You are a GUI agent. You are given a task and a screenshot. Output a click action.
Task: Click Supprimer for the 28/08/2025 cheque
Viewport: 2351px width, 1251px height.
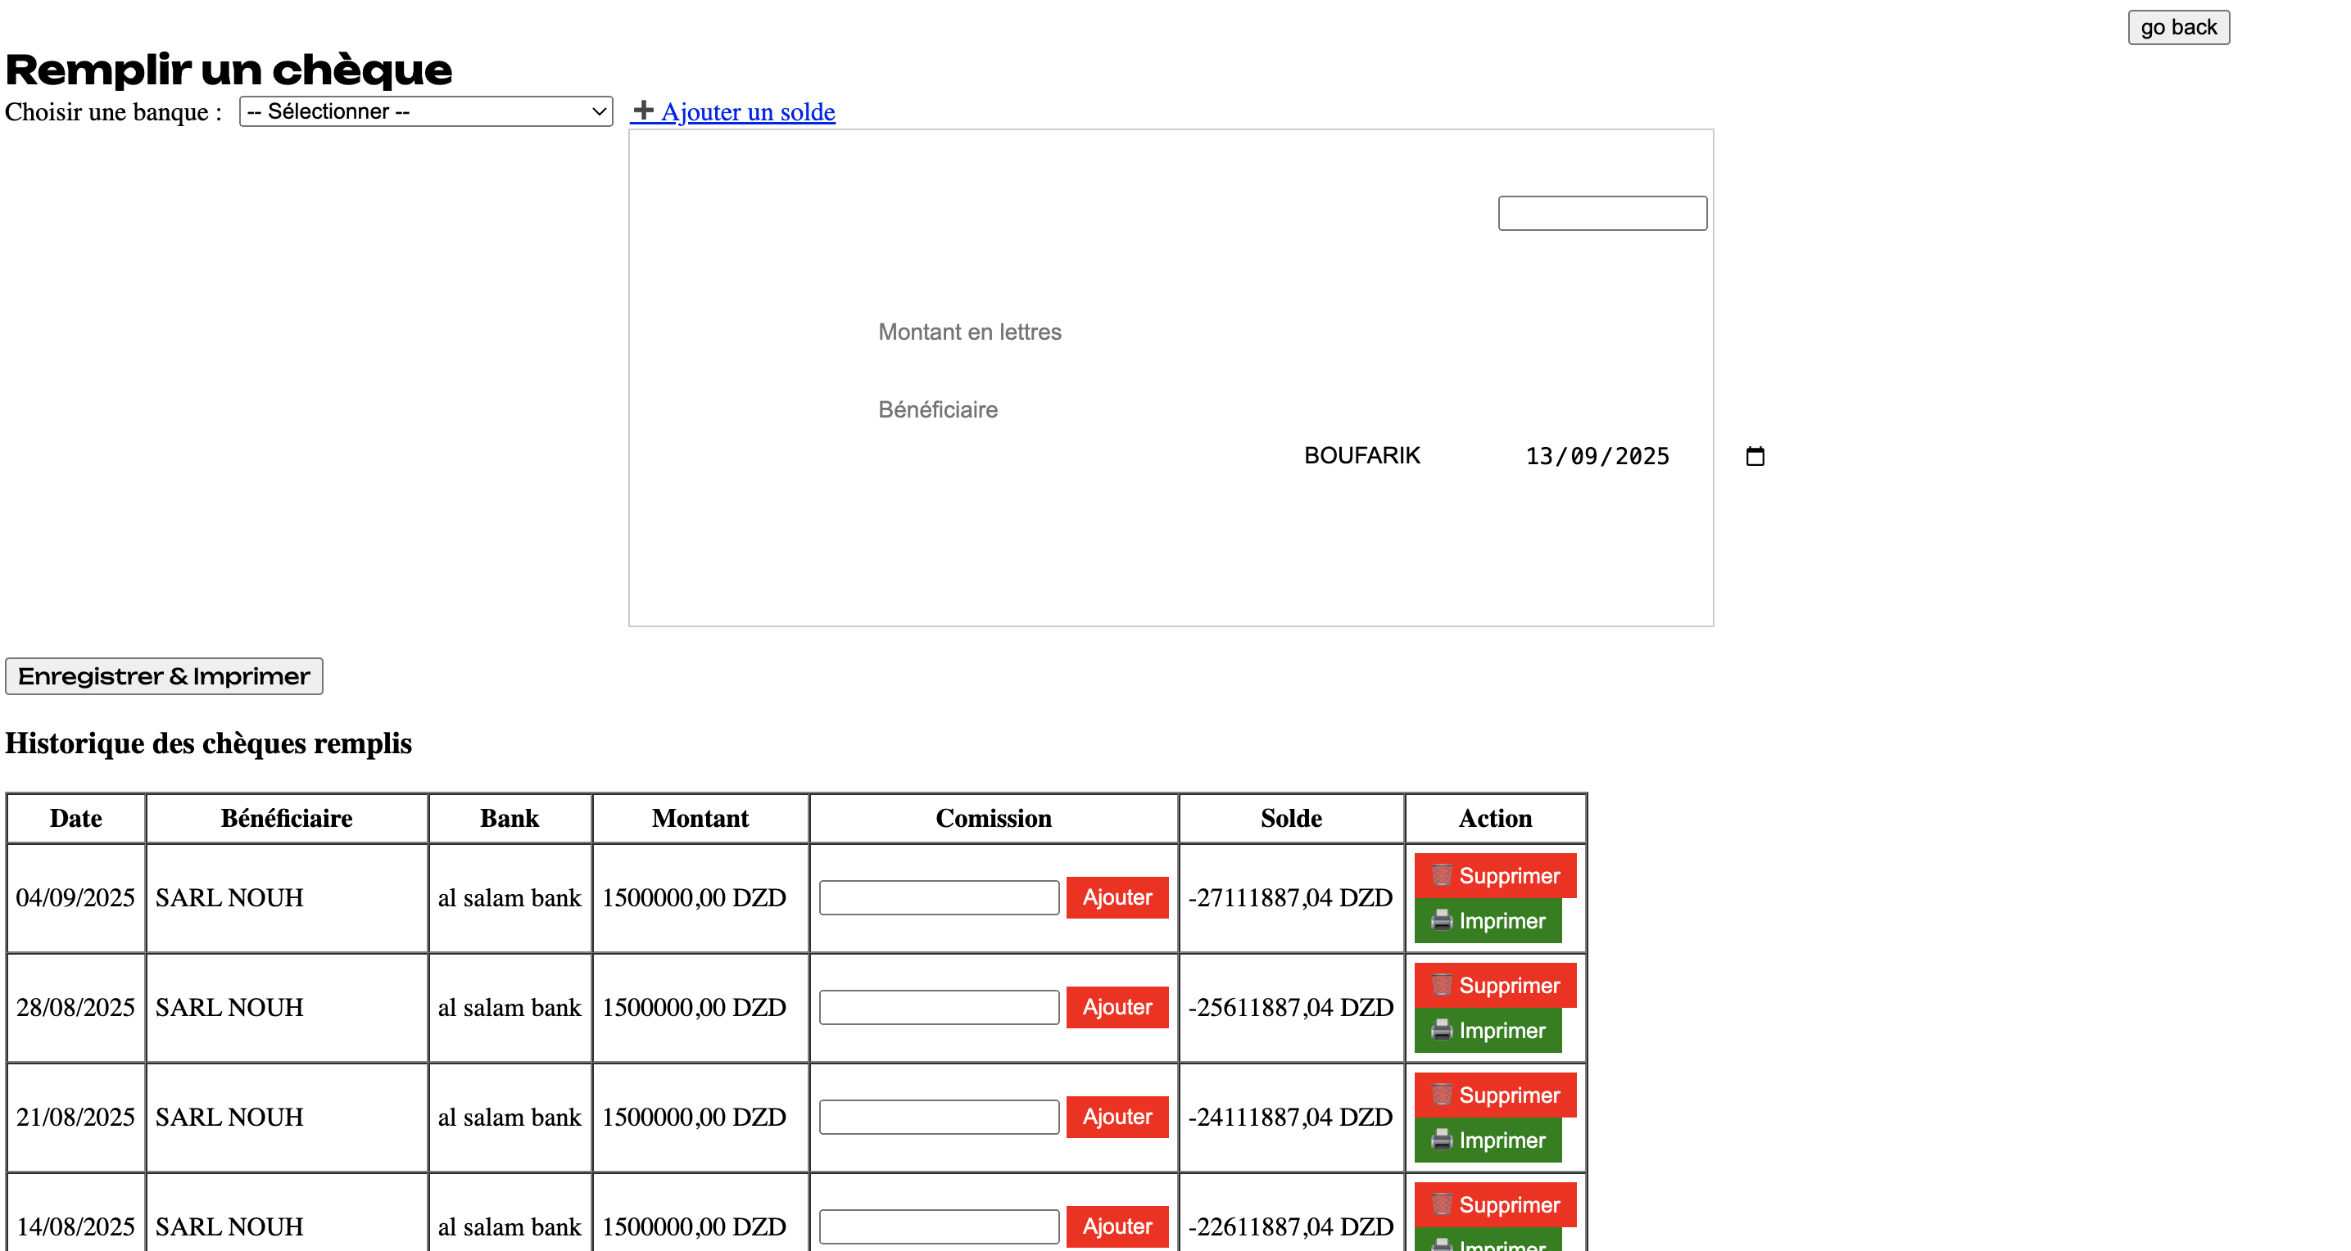[1495, 986]
